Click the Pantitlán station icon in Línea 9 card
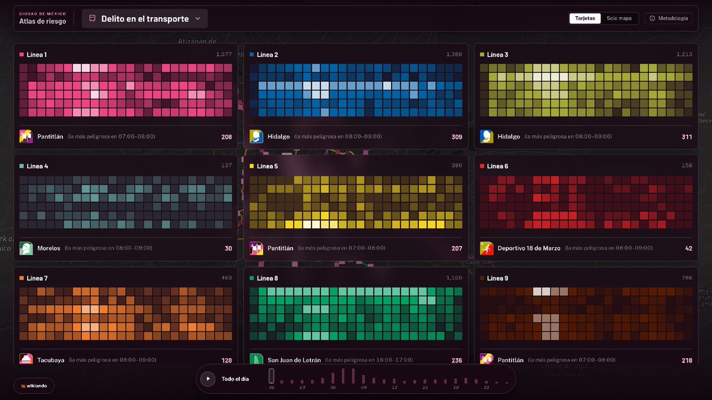Viewport: 712px width, 400px height. coord(487,359)
